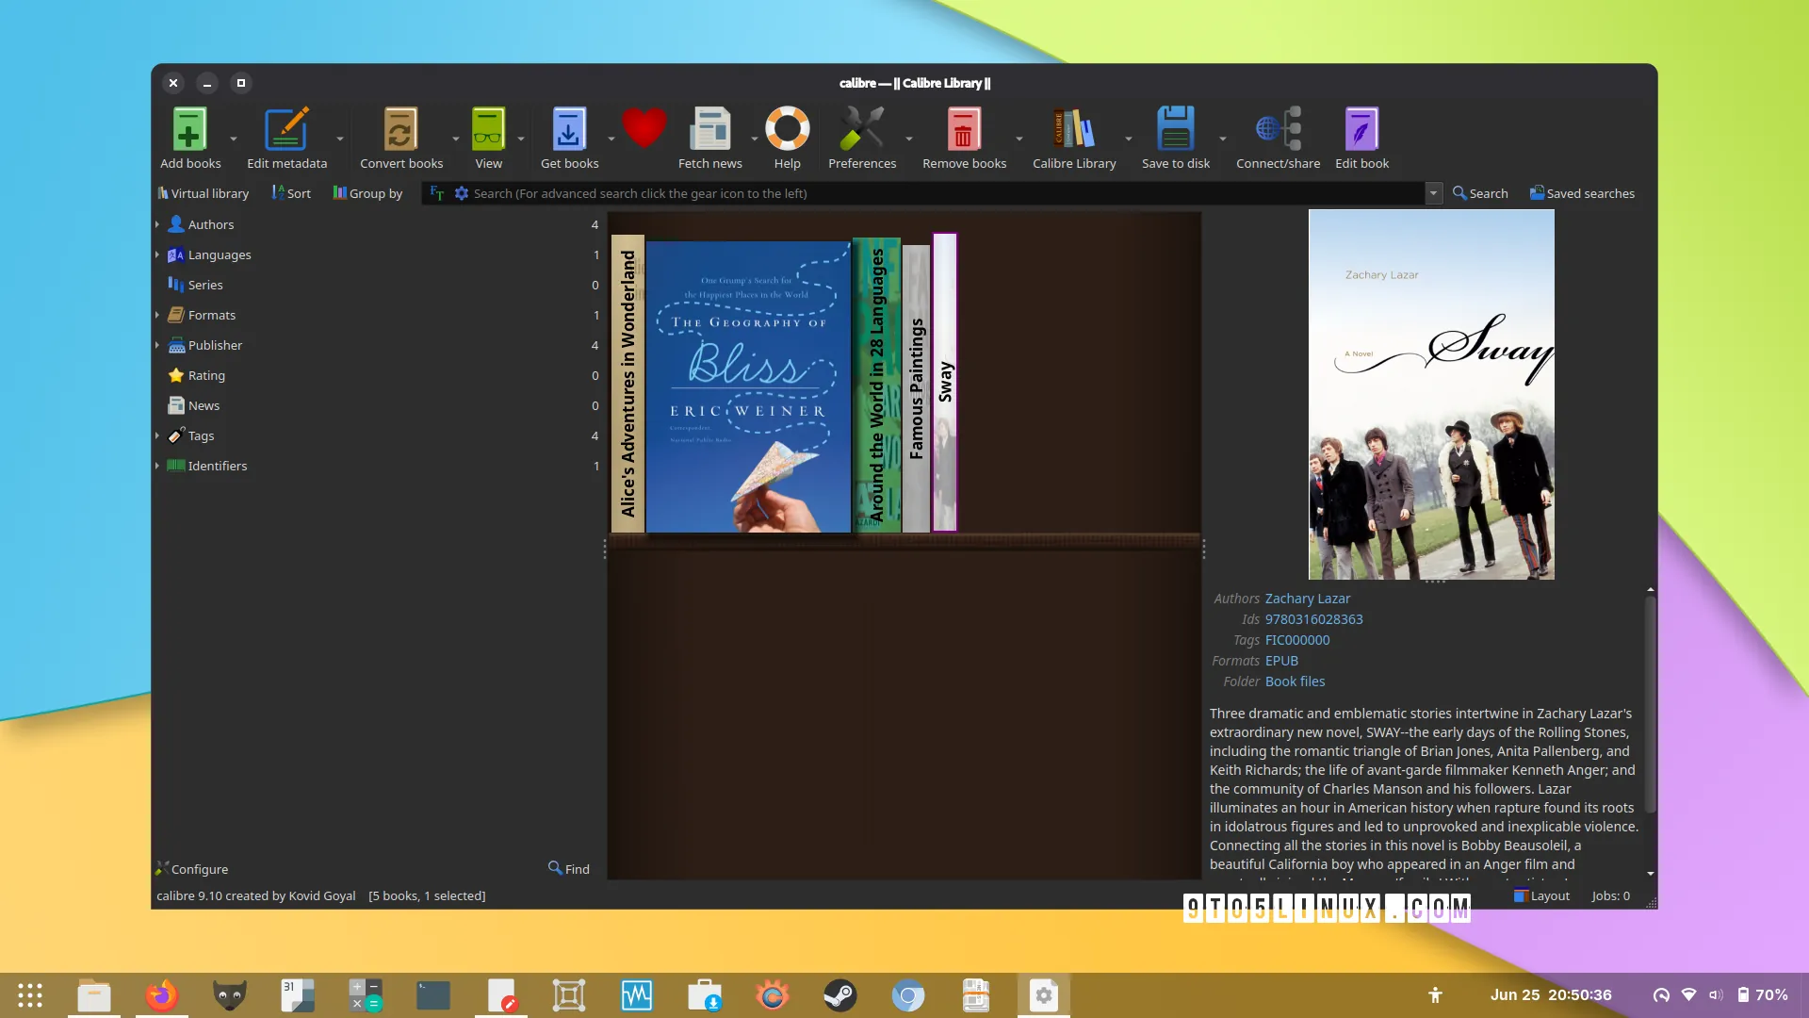Select Alice's Adventures in Wonderland spine
The height and width of the screenshot is (1018, 1809).
click(x=627, y=384)
